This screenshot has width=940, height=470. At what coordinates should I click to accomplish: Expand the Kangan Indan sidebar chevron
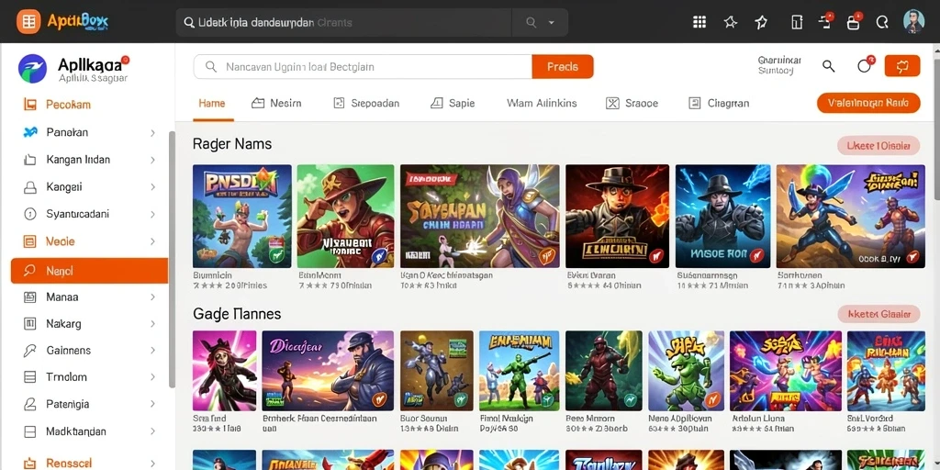pos(152,160)
